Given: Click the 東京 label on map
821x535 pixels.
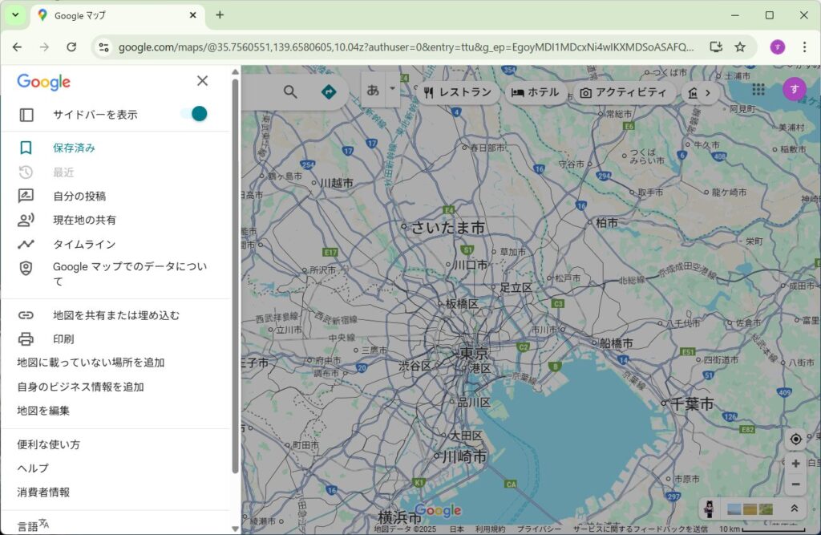Looking at the screenshot, I should coord(474,353).
